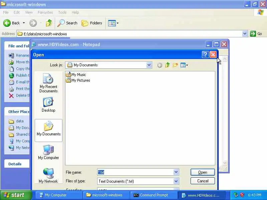Click the go-back icon in Open dialog

[160, 65]
